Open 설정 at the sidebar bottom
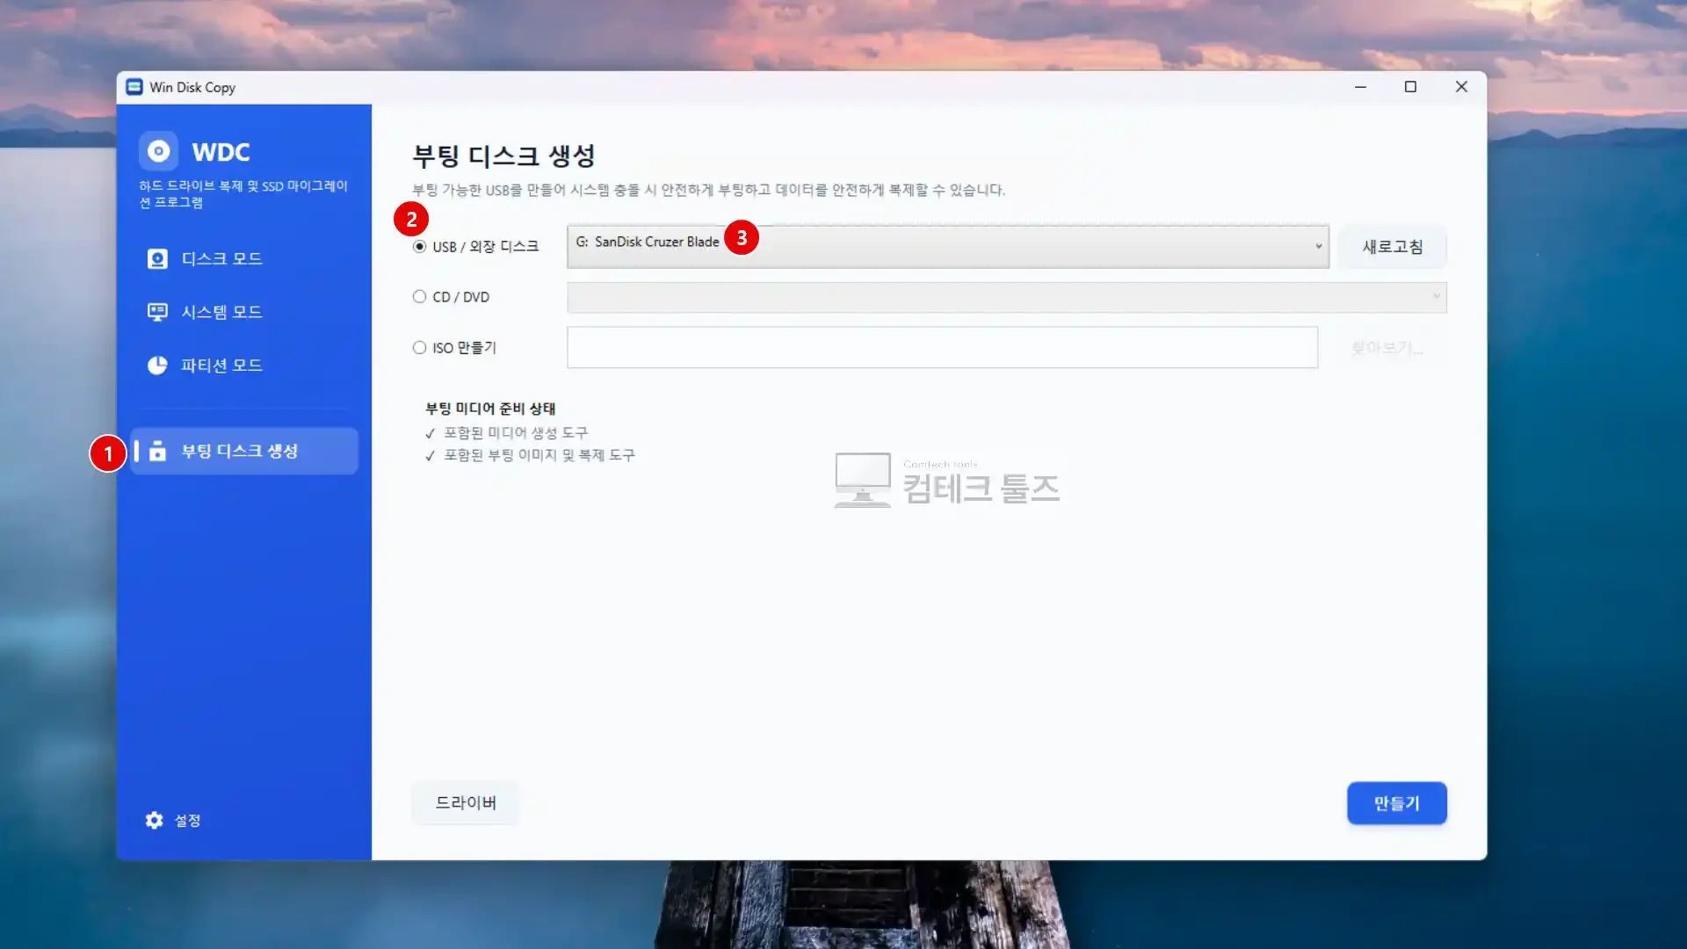The height and width of the screenshot is (949, 1687). click(174, 820)
